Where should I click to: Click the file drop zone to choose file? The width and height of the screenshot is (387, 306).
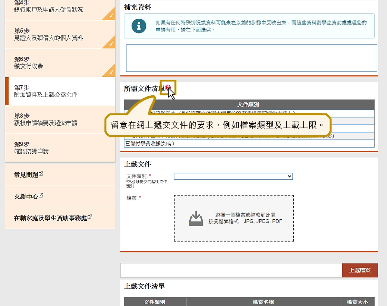point(233,218)
